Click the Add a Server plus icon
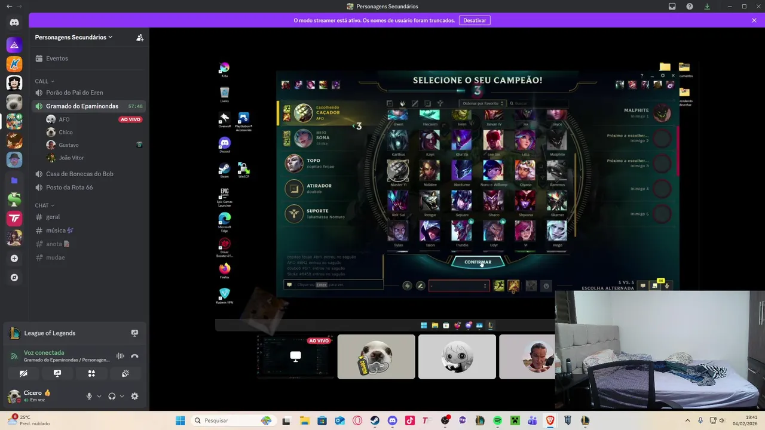This screenshot has width=765, height=430. point(14,259)
